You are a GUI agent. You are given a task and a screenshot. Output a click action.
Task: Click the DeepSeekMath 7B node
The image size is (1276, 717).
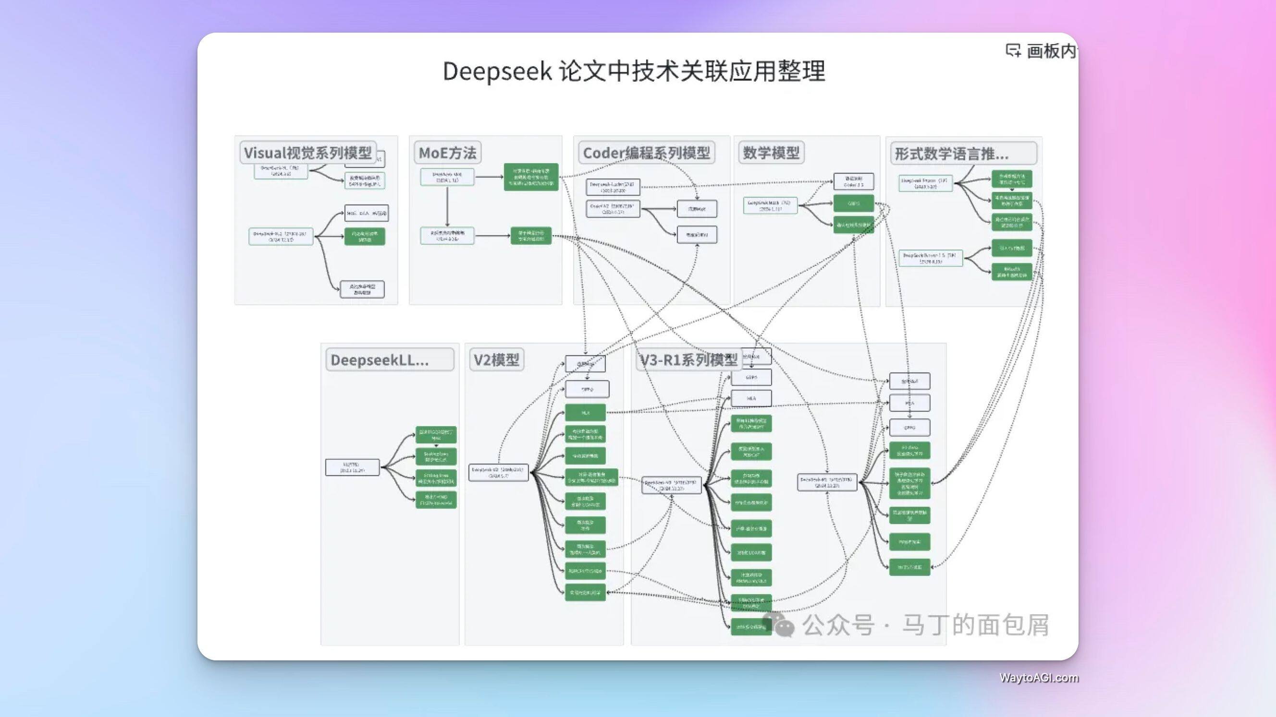coord(770,205)
